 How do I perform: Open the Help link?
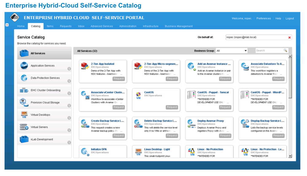tap(278, 18)
